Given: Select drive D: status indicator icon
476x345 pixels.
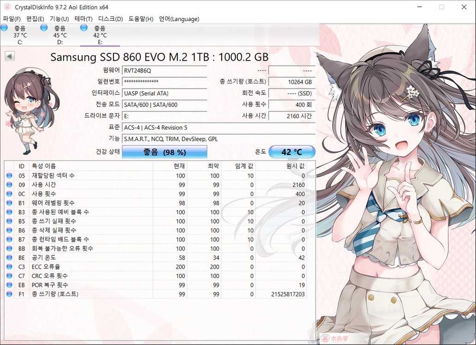Looking at the screenshot, I should click(44, 28).
